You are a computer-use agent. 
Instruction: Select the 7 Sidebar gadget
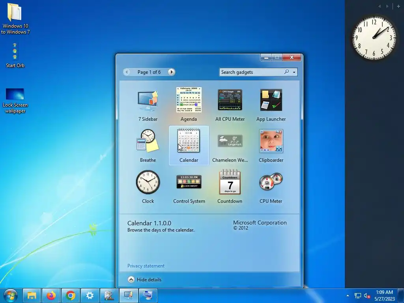coord(148,105)
